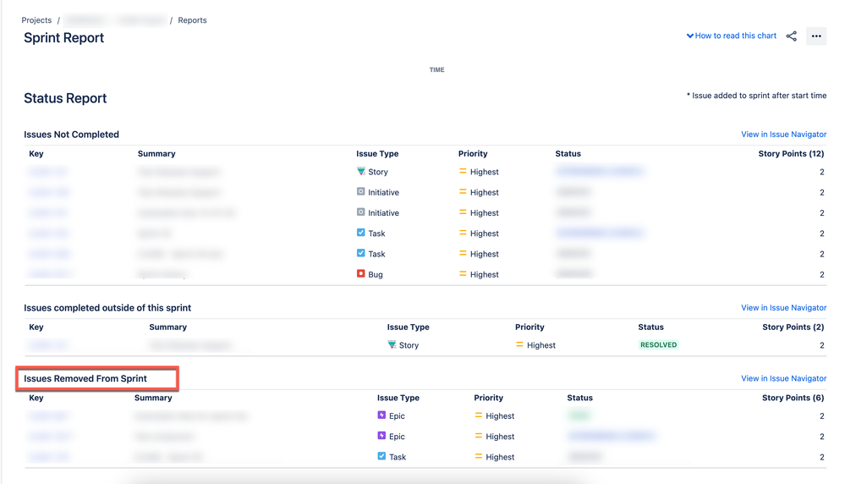
Task: Click the Story Points (2) column header
Action: 793,327
